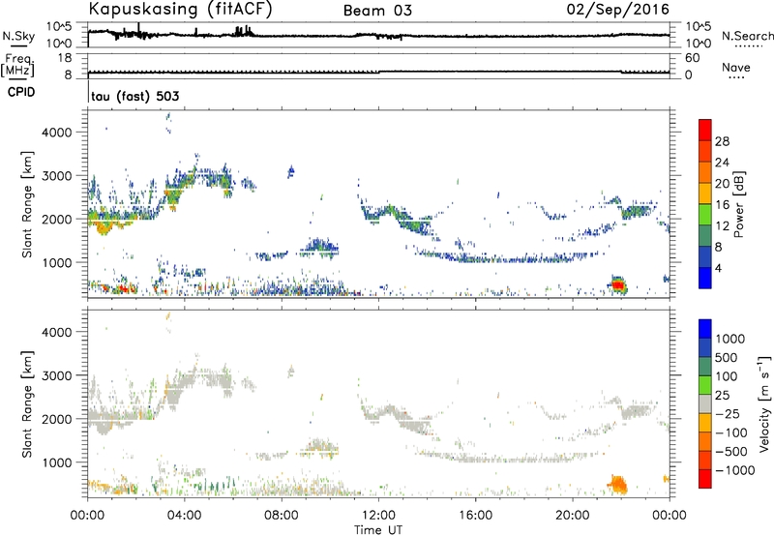This screenshot has width=774, height=536.
Task: Select the 08:00 time axis label
Action: (x=282, y=516)
